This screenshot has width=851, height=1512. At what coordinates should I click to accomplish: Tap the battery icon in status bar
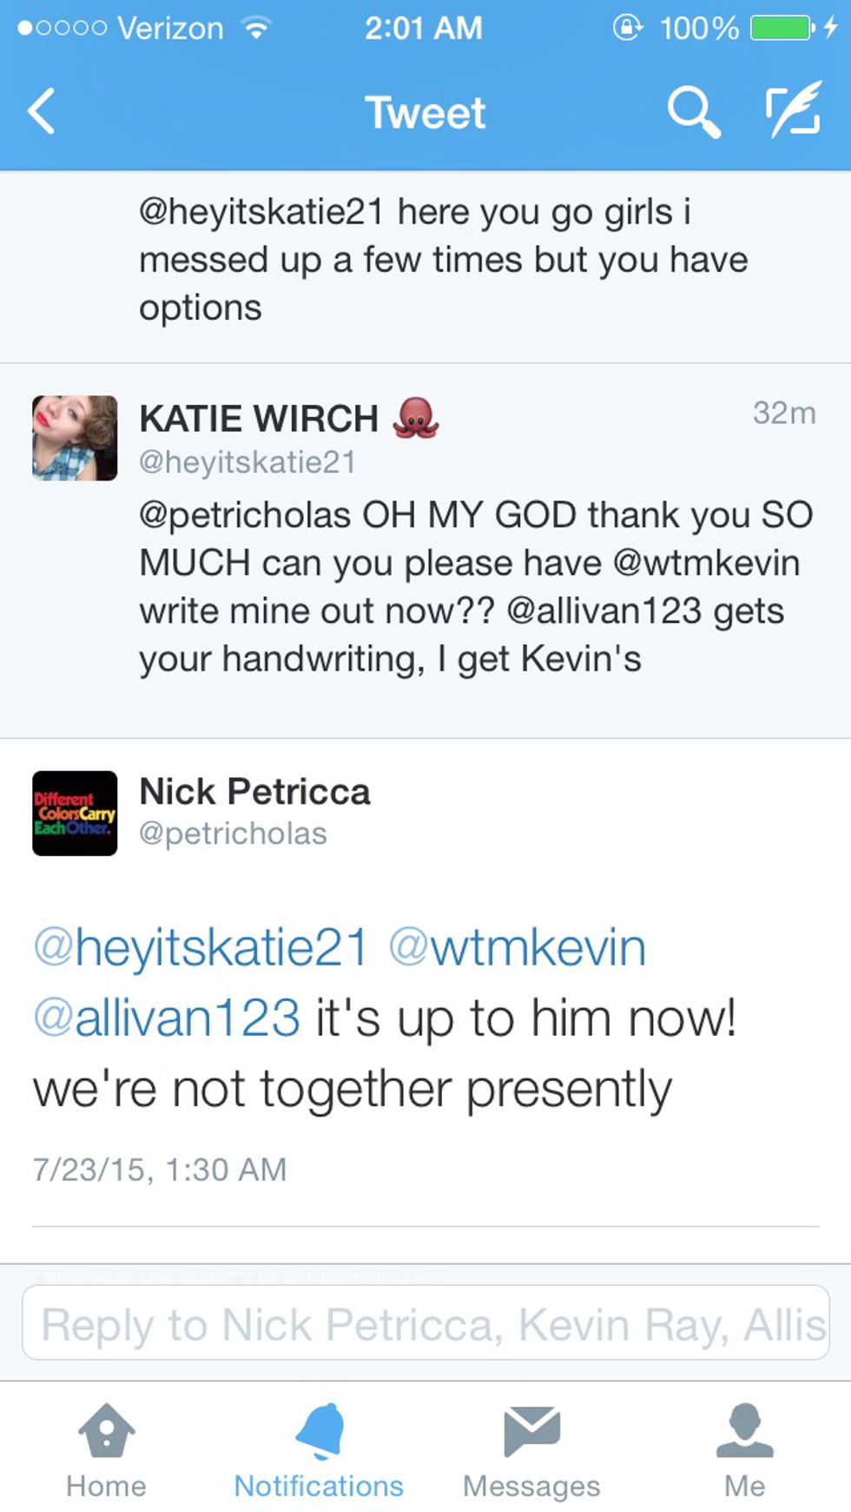[x=782, y=28]
